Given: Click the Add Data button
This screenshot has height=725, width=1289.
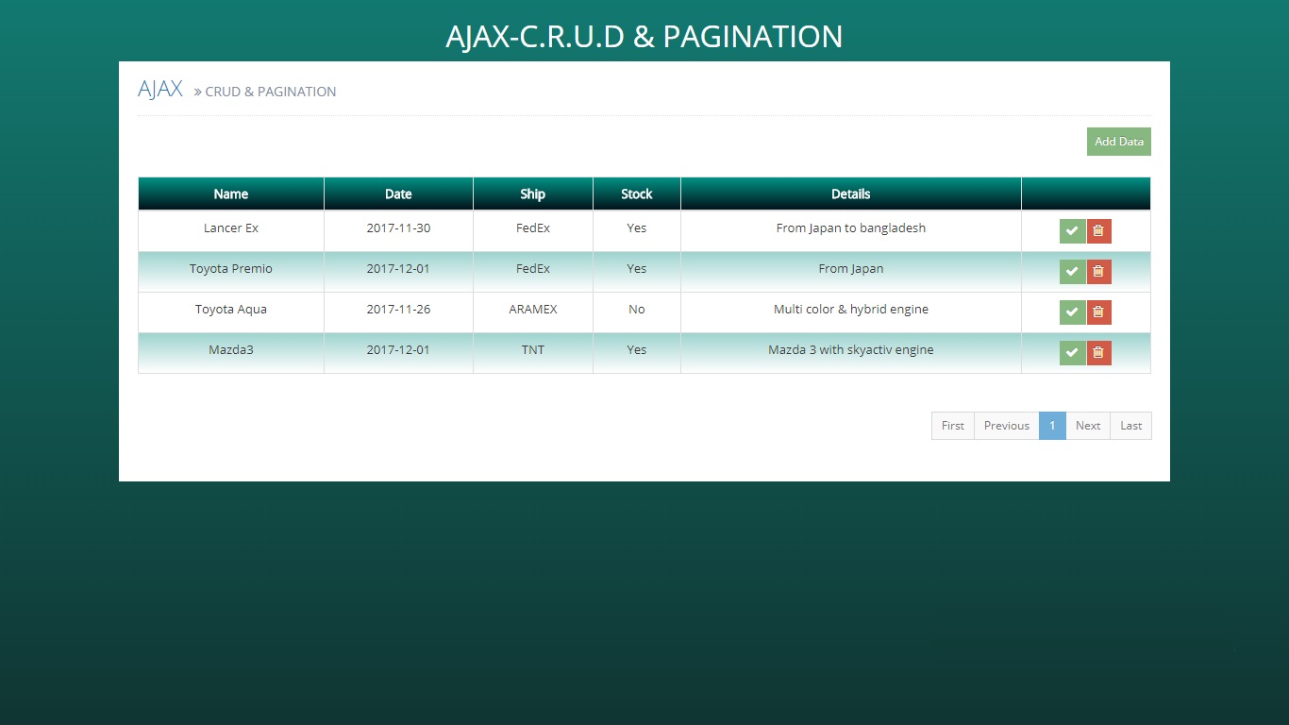Looking at the screenshot, I should pos(1118,142).
